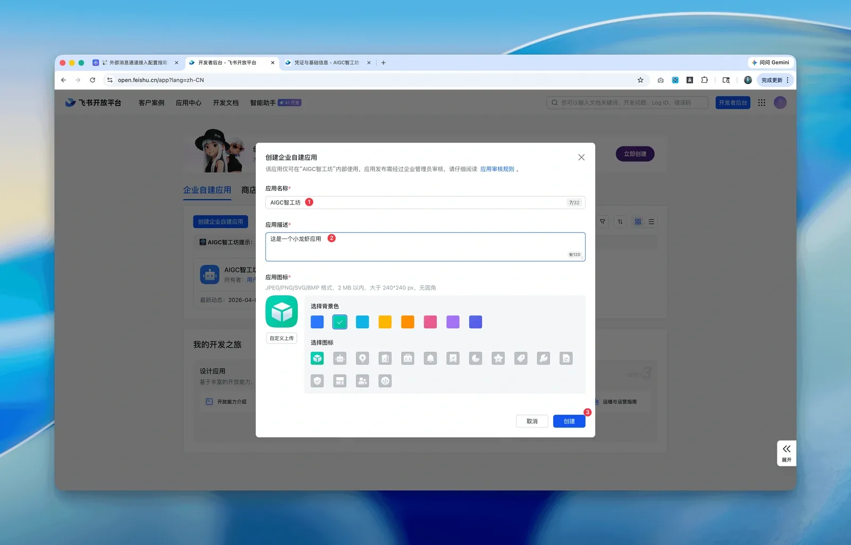Pick the bell notification app icon
Image resolution: width=851 pixels, height=545 pixels.
430,359
